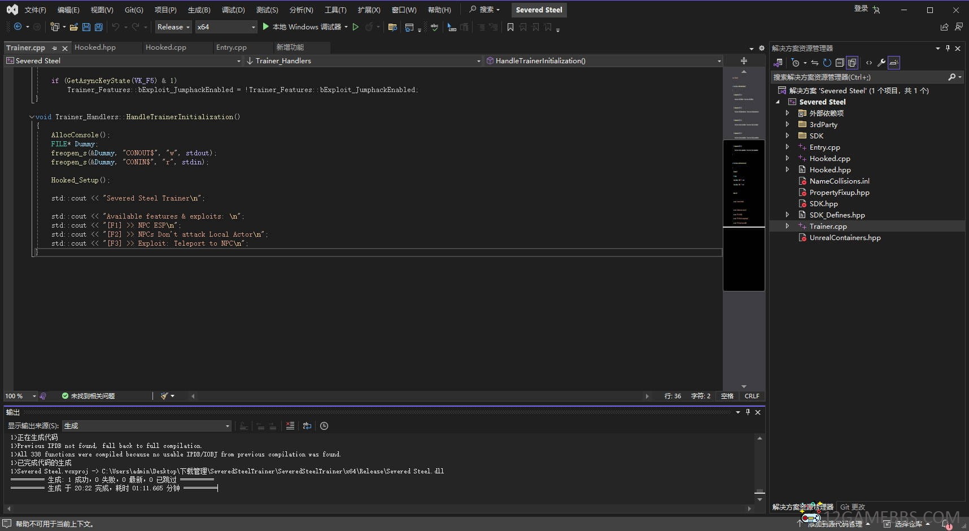969x531 pixels.
Task: Expand the 3rdParty folder node
Action: point(787,124)
